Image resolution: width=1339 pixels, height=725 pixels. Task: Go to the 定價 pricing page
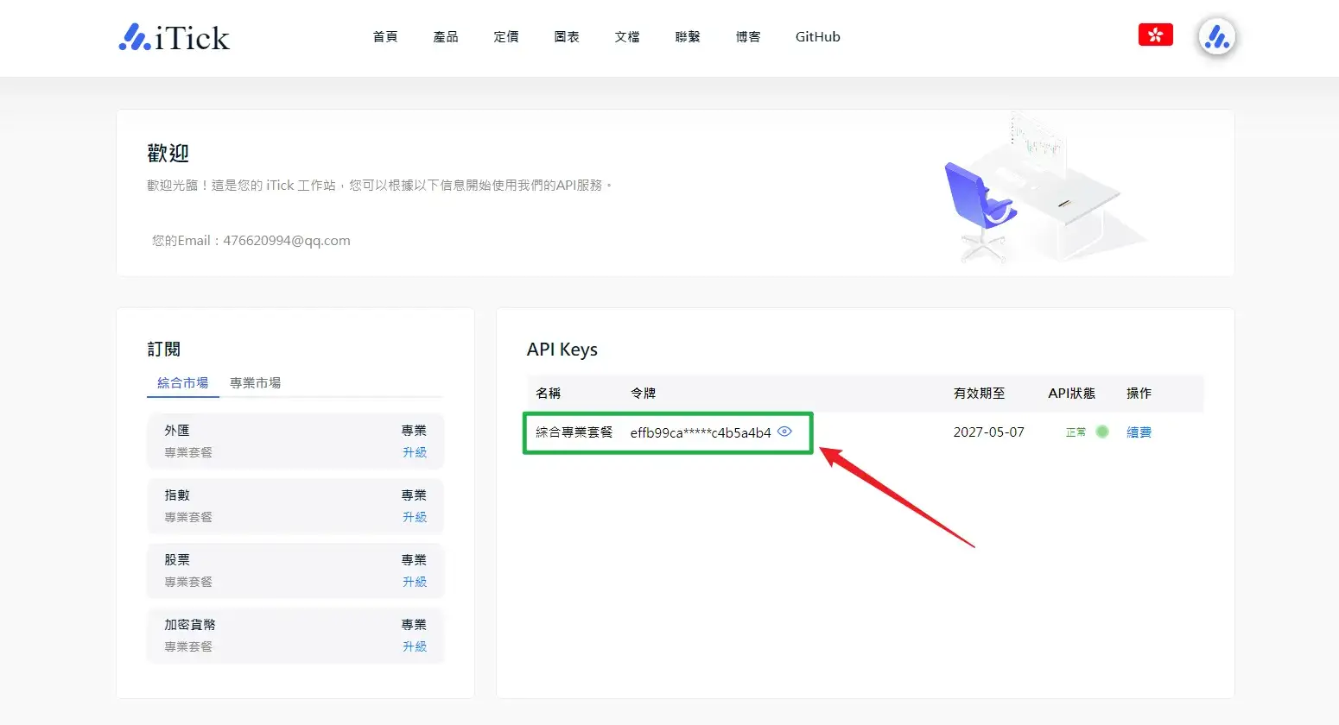pos(506,37)
